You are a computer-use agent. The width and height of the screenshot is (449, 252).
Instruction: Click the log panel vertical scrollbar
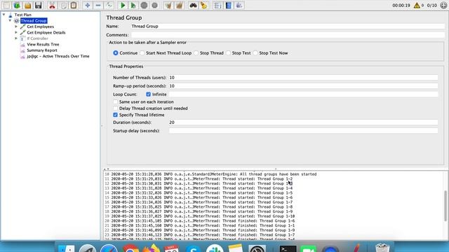(445, 206)
